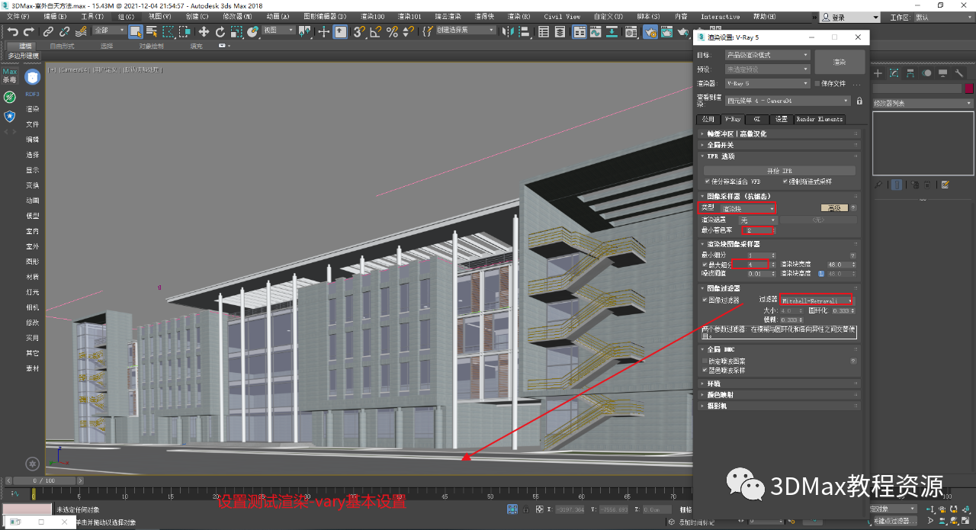Screen dimensions: 976x530
Task: Click the Pin Stack icon
Action: [878, 184]
